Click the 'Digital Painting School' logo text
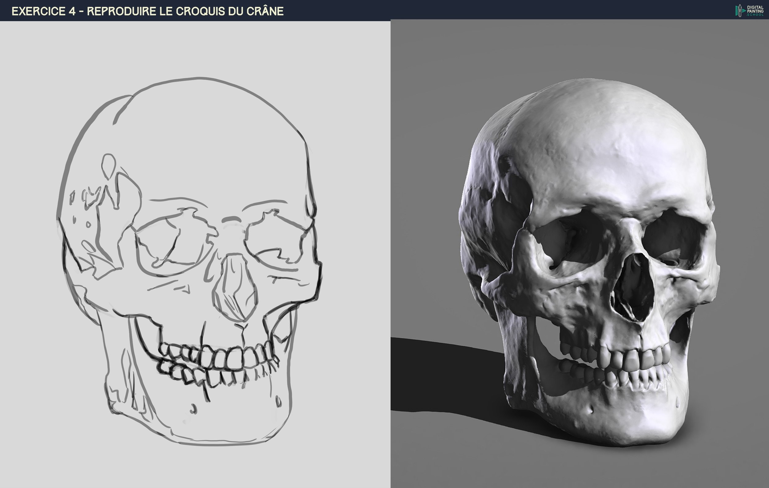Image resolution: width=769 pixels, height=488 pixels. tap(755, 11)
